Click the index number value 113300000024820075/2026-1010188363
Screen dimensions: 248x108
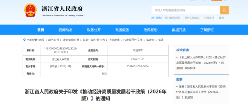(61, 50)
